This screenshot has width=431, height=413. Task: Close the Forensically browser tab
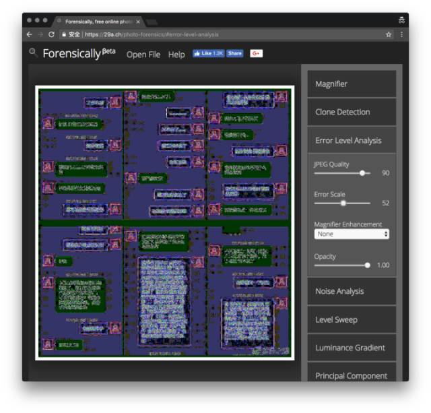pyautogui.click(x=138, y=22)
